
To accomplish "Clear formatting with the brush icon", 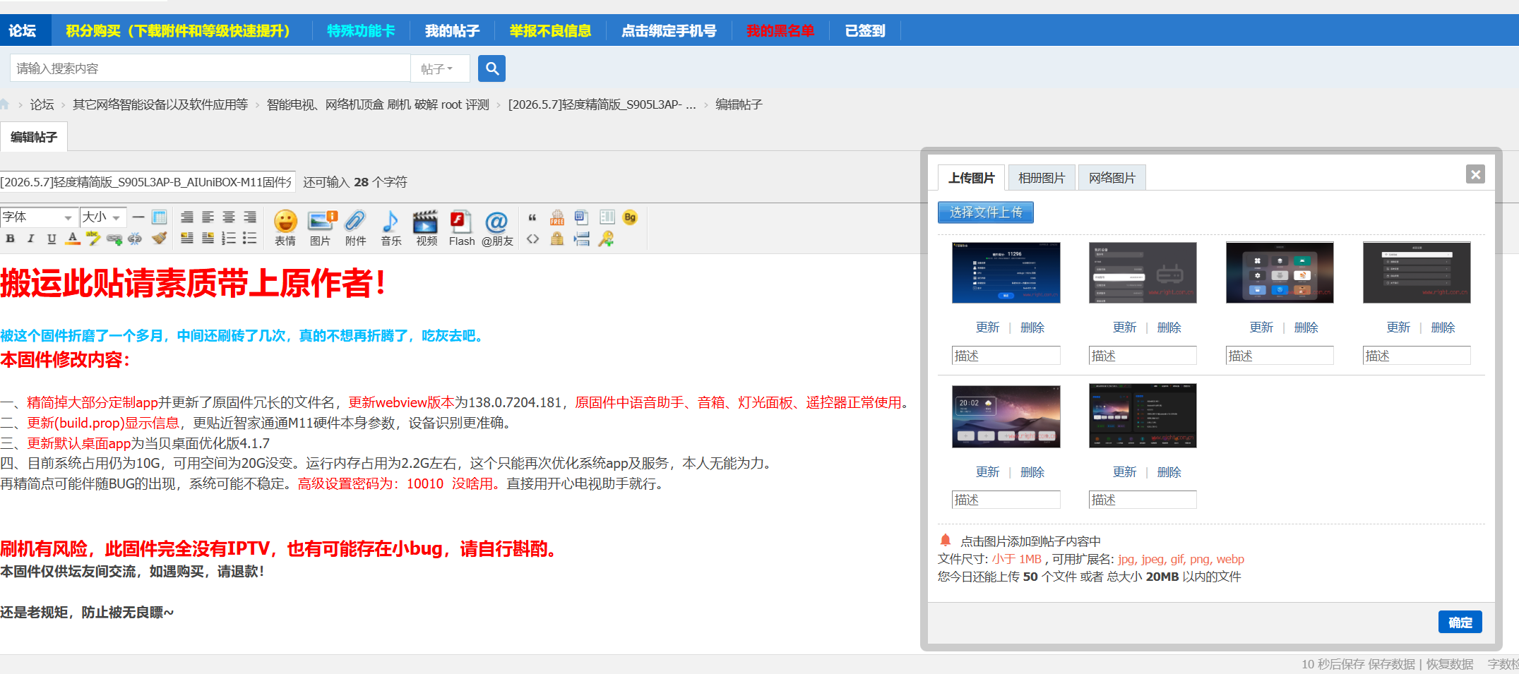I will (x=159, y=239).
